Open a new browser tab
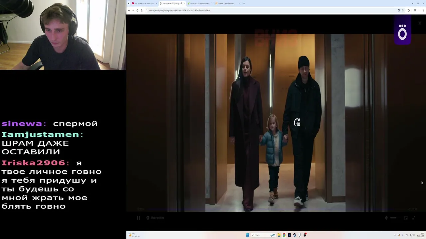The width and height of the screenshot is (426, 239). click(244, 3)
